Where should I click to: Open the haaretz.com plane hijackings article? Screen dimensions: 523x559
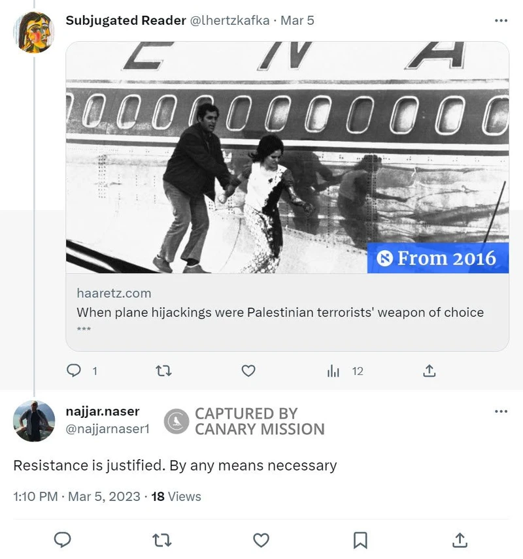click(280, 312)
